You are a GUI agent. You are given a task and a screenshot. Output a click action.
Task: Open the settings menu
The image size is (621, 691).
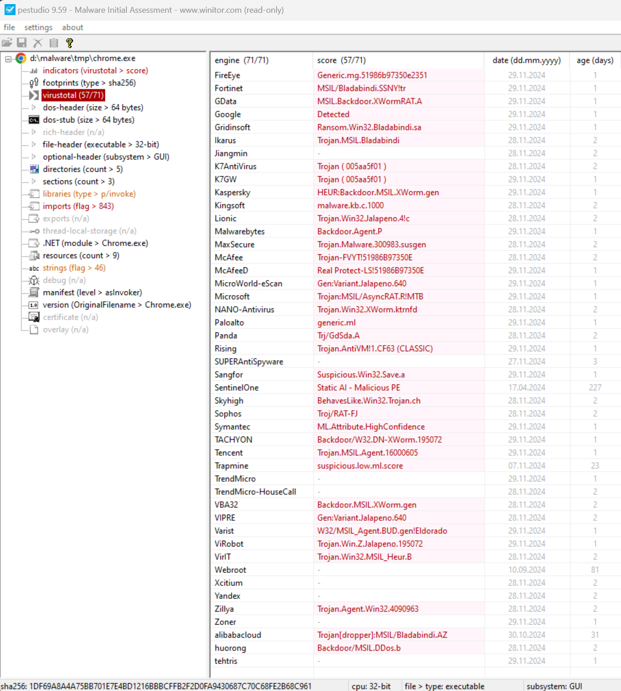38,27
